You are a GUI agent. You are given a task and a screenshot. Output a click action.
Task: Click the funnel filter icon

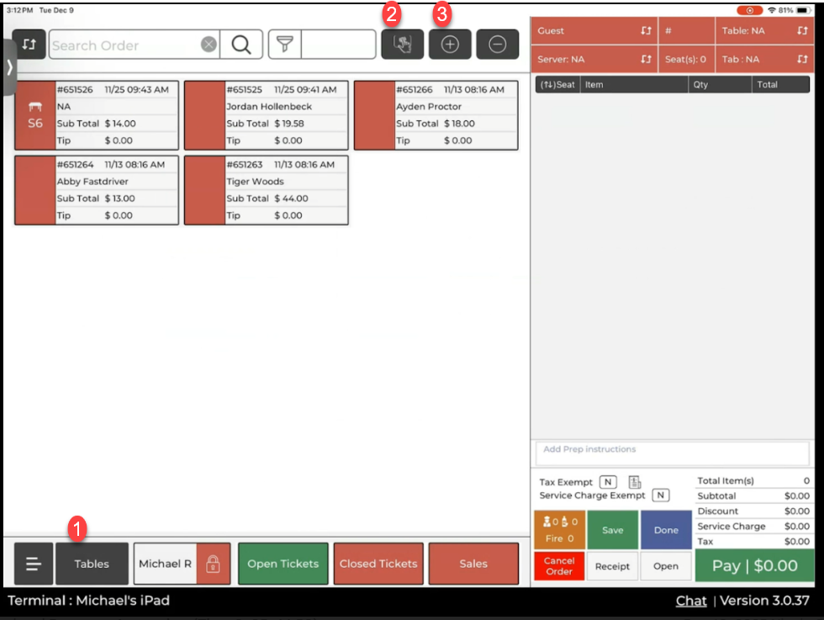point(284,45)
